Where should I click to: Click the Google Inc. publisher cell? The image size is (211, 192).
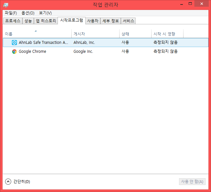click(x=83, y=52)
